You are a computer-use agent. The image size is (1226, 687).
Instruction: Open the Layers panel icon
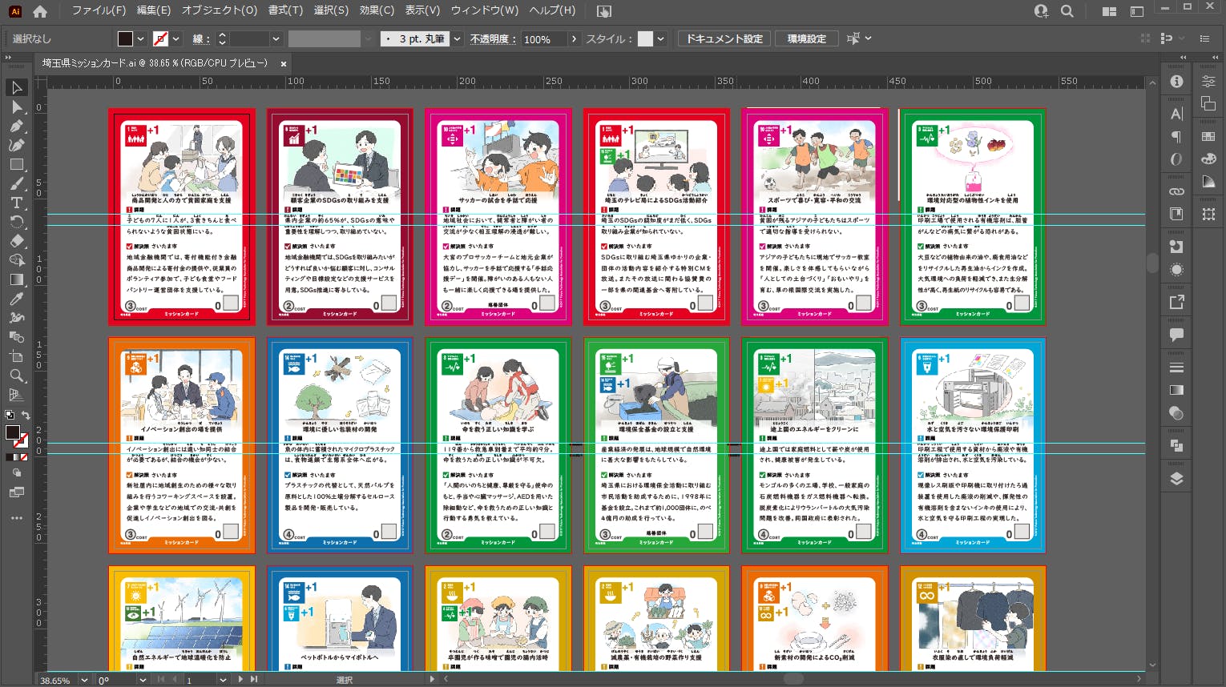click(1176, 479)
